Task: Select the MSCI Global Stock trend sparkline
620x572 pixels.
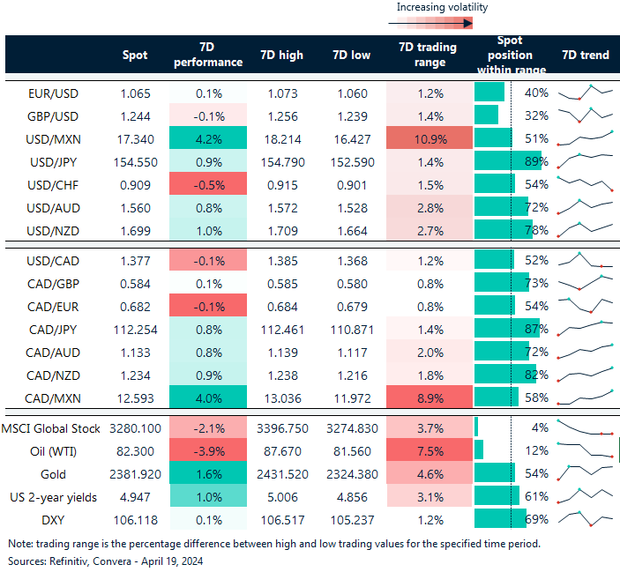Action: (585, 427)
